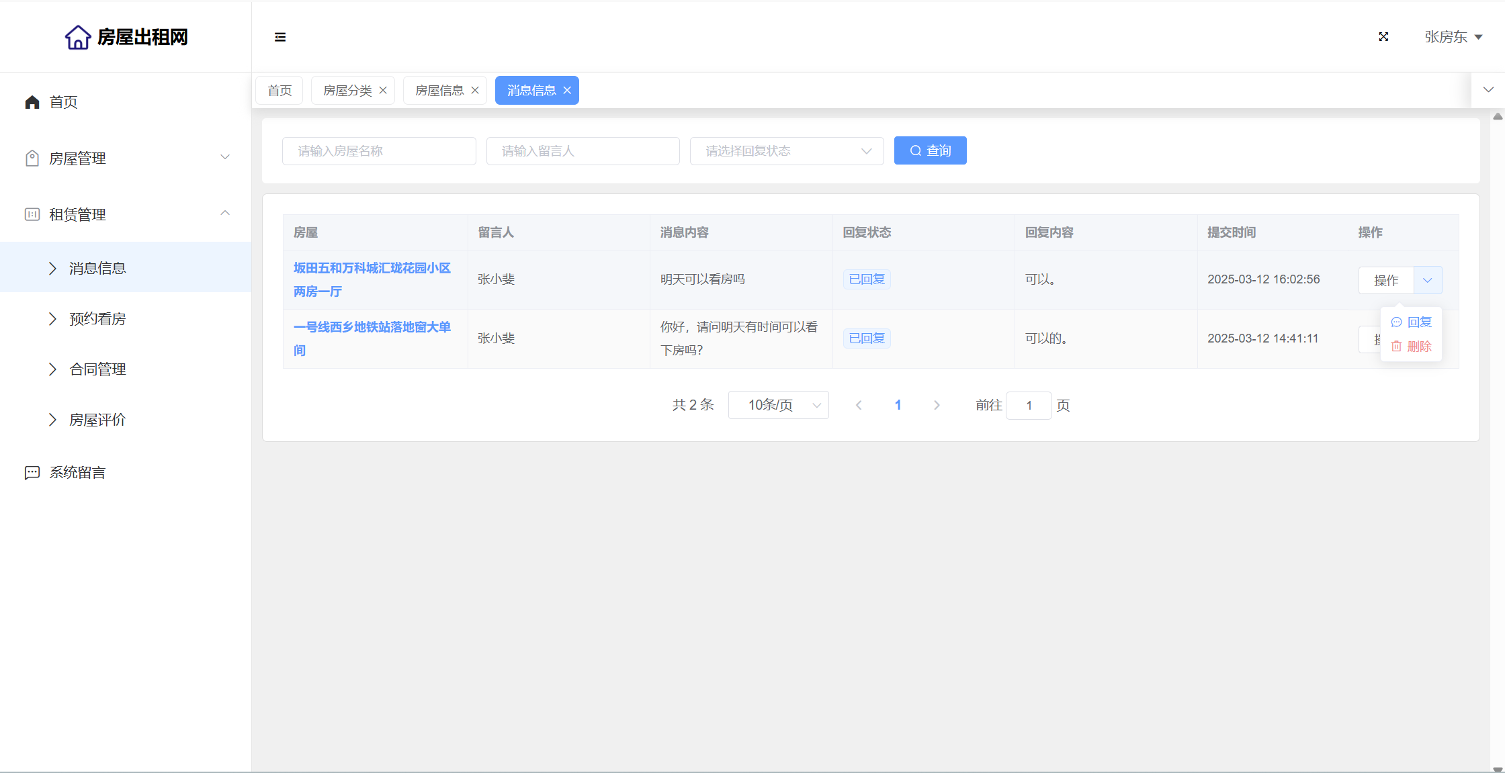Click the house logo icon
This screenshot has height=773, width=1505.
(x=78, y=37)
